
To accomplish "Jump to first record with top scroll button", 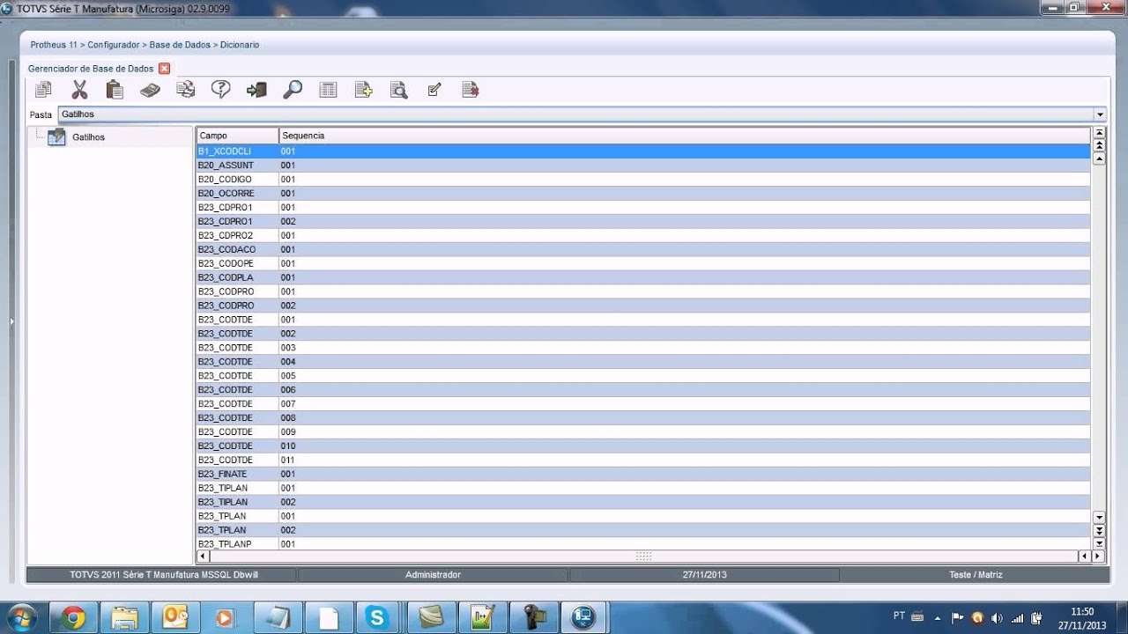I will click(x=1099, y=133).
